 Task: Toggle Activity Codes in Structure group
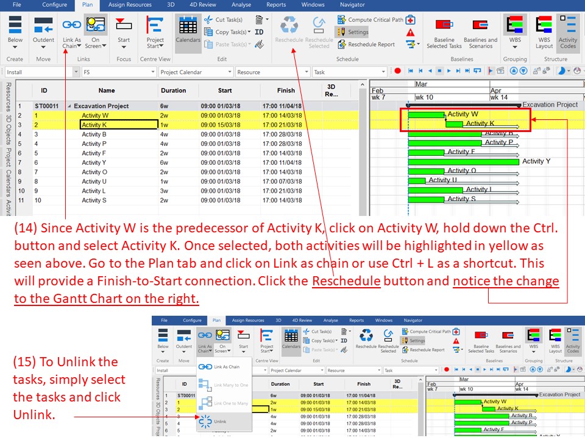568,30
